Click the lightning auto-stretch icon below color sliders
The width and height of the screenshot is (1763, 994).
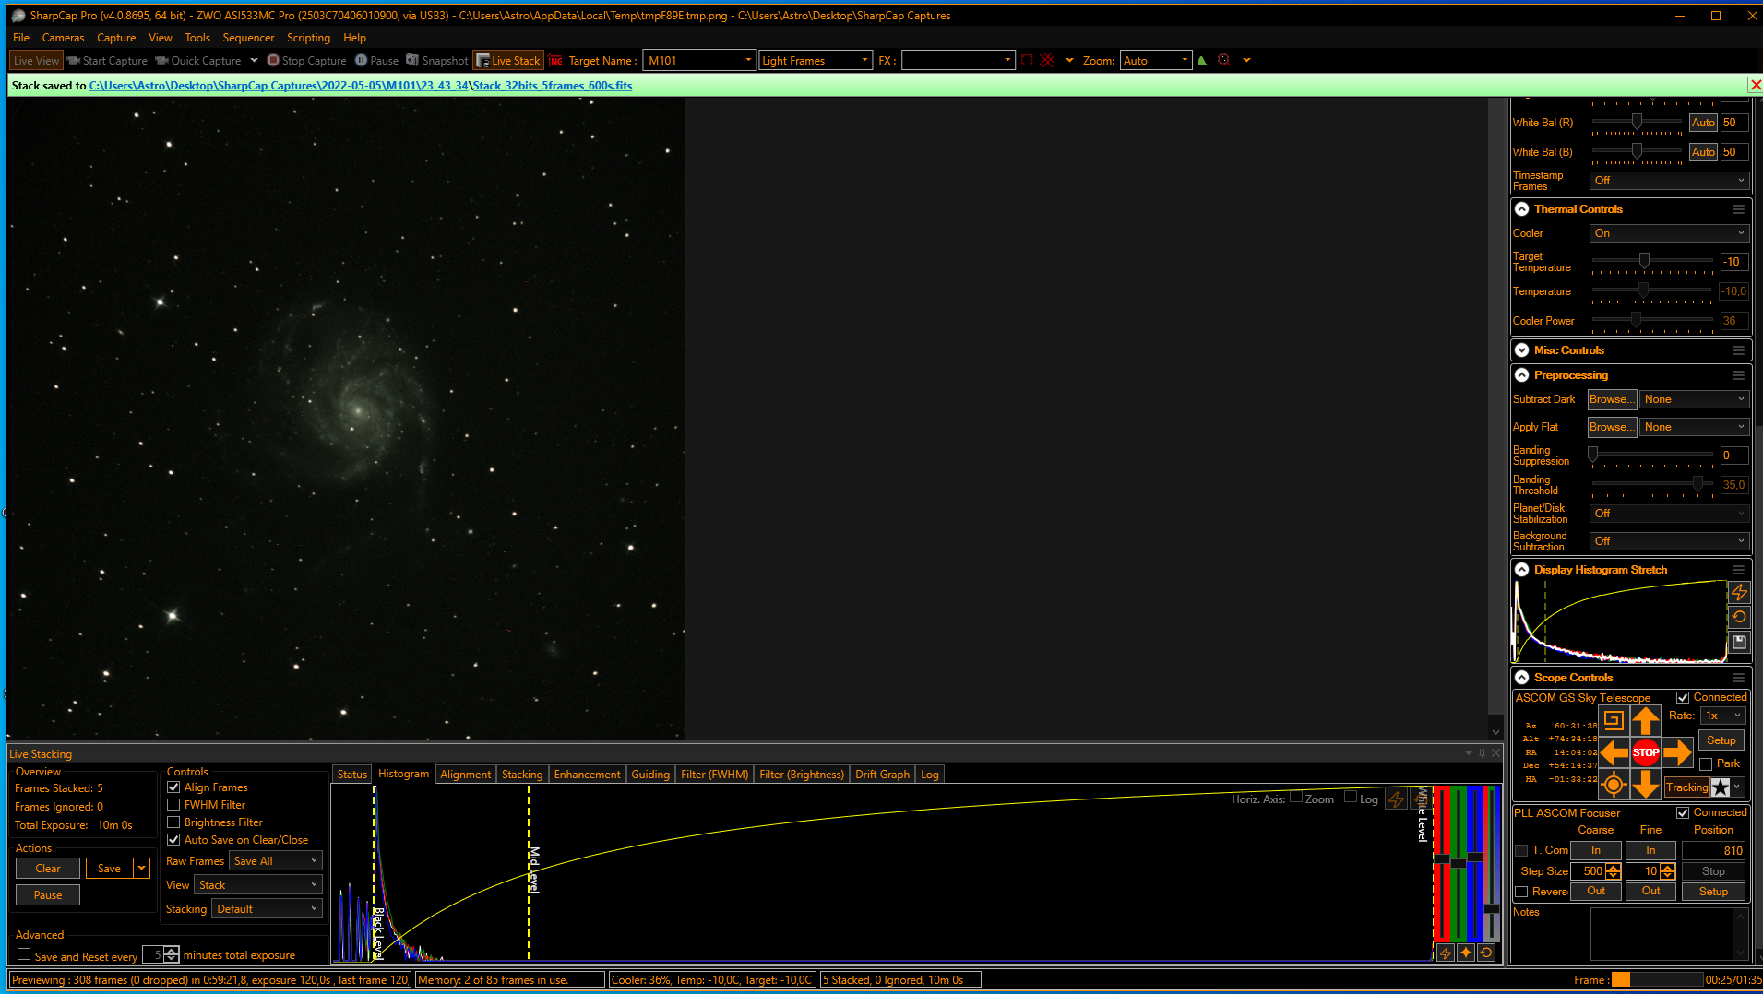coord(1446,953)
